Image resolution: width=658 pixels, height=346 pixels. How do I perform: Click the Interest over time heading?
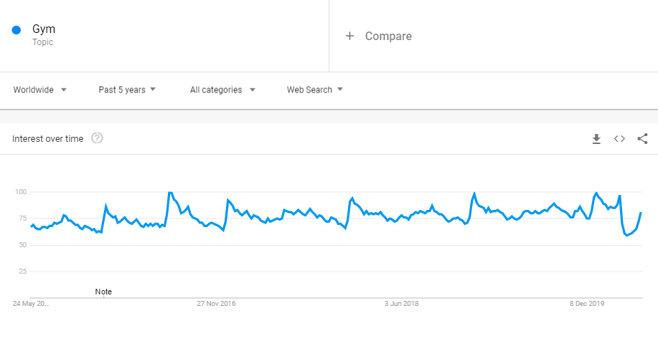[x=48, y=138]
